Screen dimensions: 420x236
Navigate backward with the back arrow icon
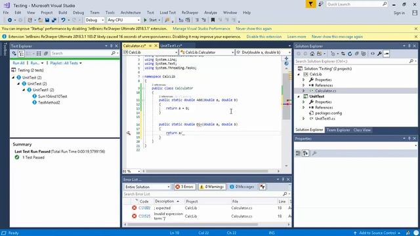[x=10, y=20]
